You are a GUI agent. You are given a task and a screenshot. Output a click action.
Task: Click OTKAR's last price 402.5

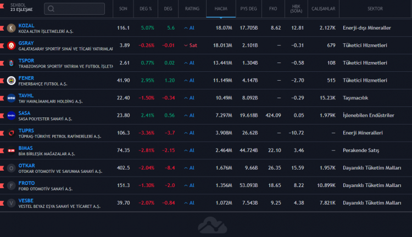(123, 168)
